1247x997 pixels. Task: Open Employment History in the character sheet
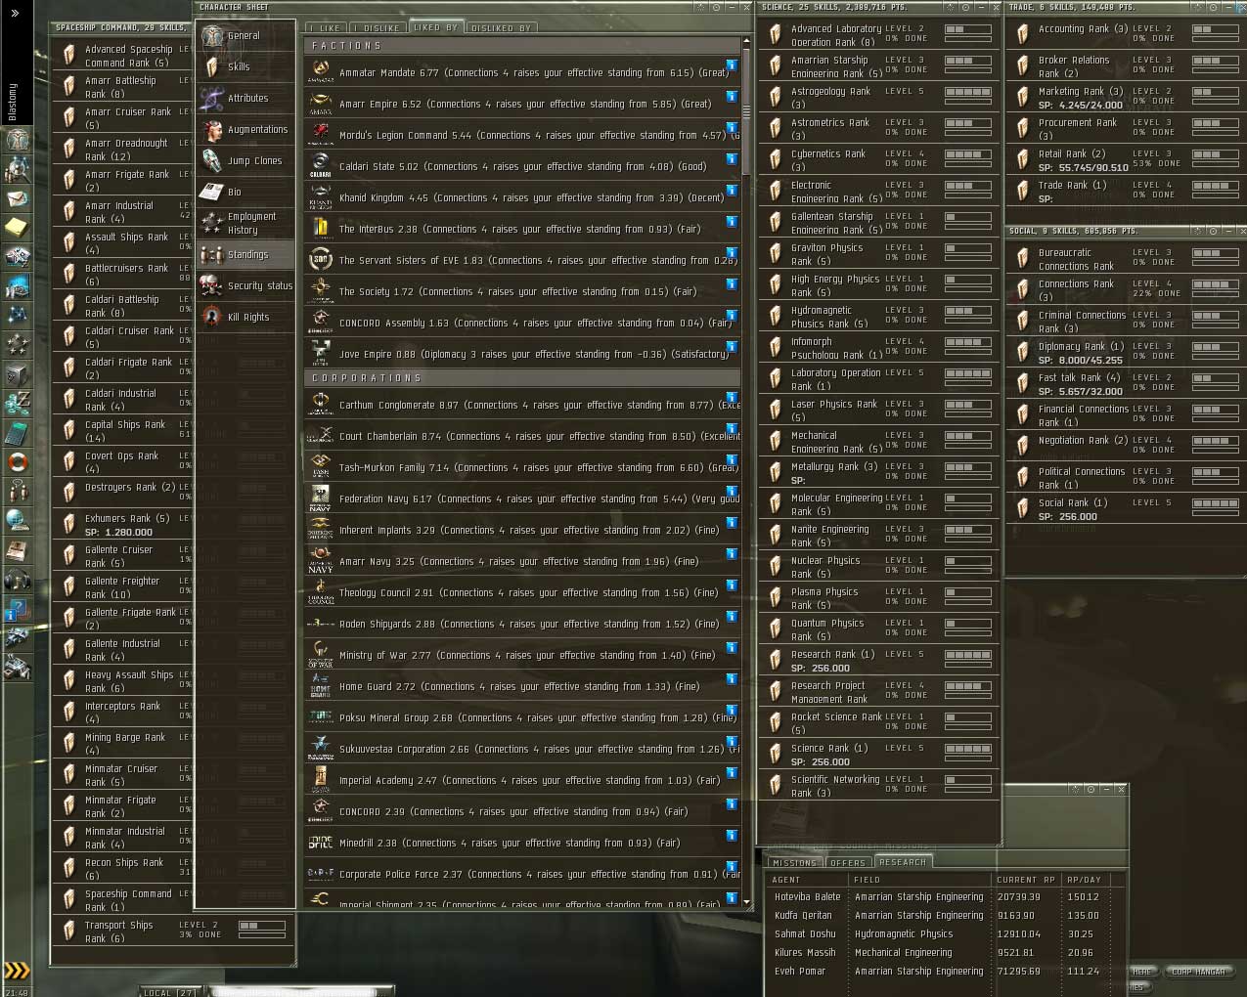[245, 223]
